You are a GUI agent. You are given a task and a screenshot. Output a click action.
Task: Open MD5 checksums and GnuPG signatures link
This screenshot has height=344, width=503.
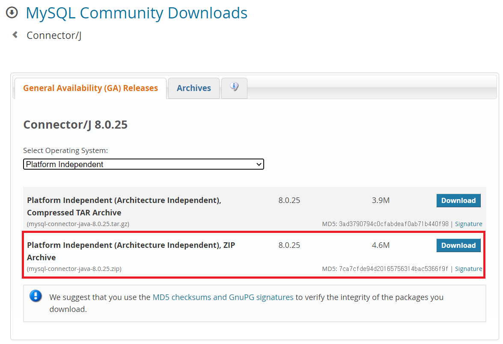click(x=223, y=297)
